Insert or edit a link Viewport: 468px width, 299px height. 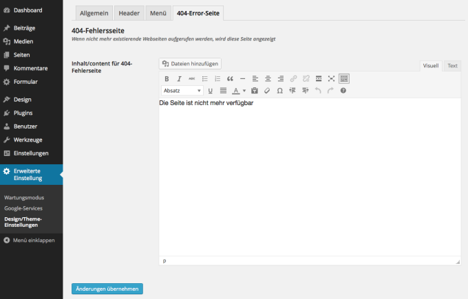pos(293,78)
